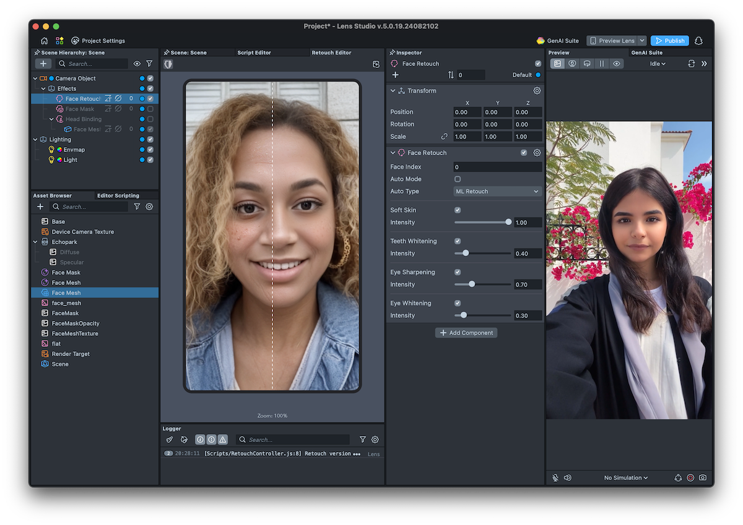Switch to the Script Editor tab

(x=254, y=53)
